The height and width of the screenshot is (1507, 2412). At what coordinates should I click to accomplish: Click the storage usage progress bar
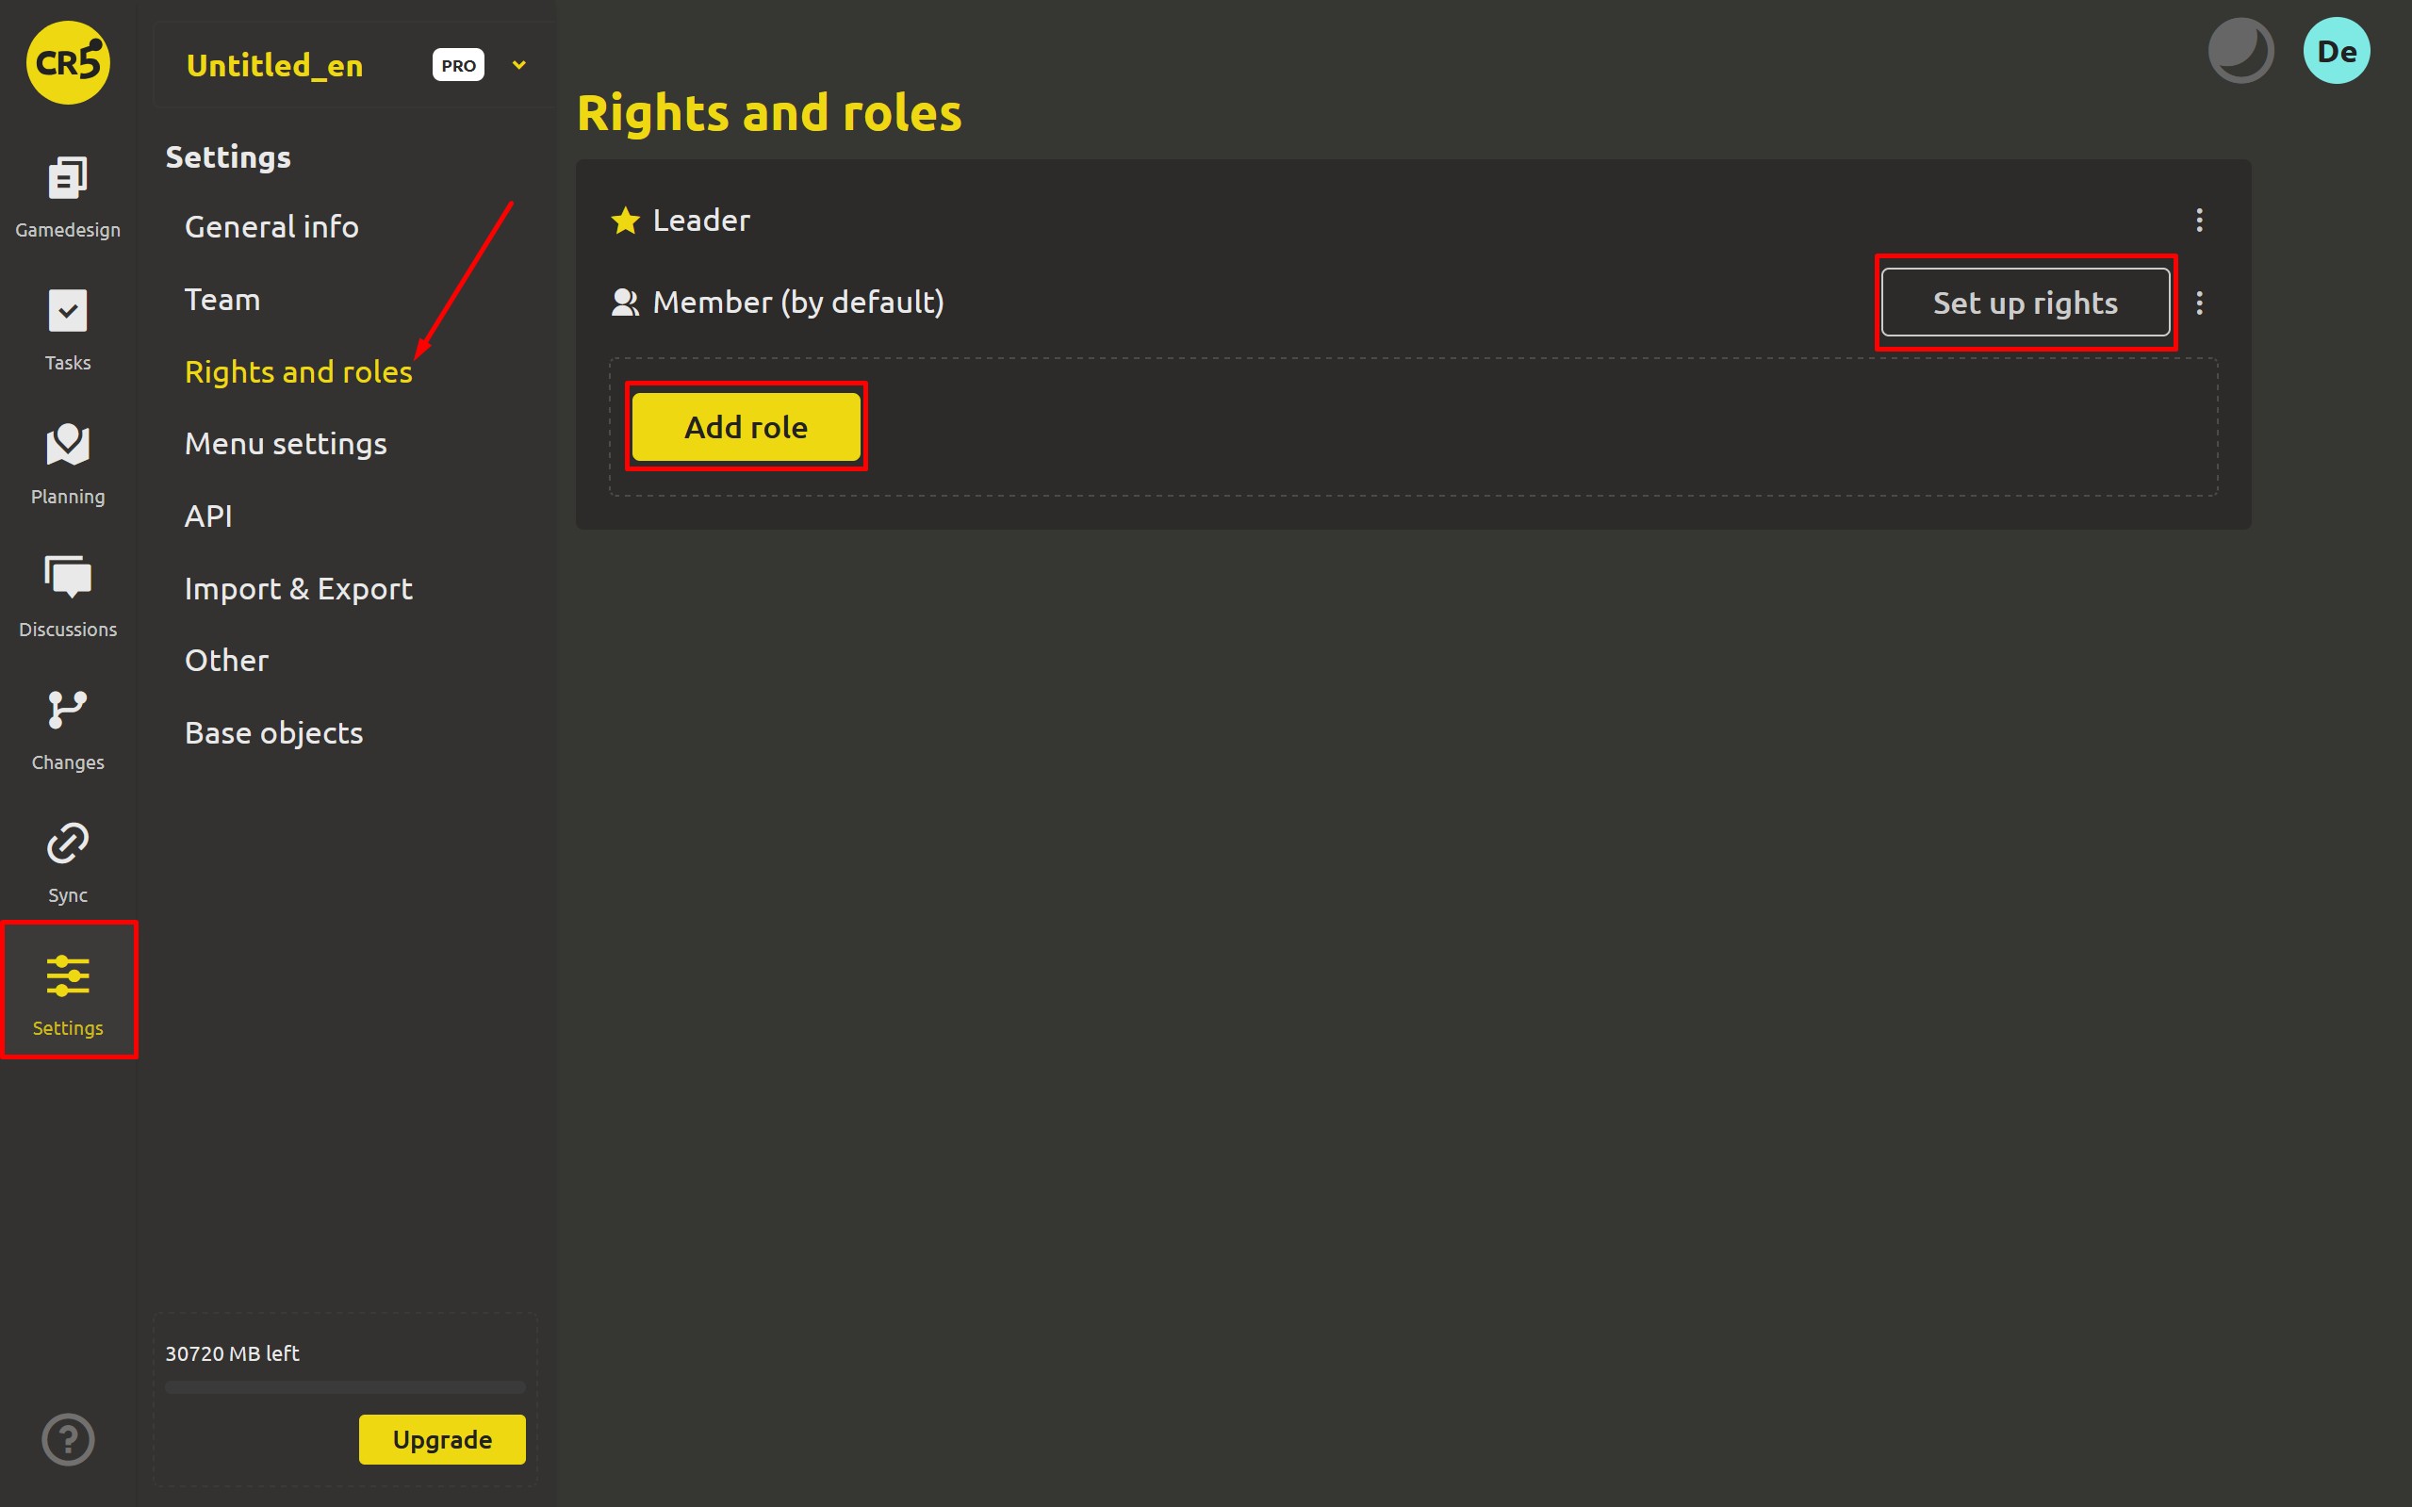345,1387
